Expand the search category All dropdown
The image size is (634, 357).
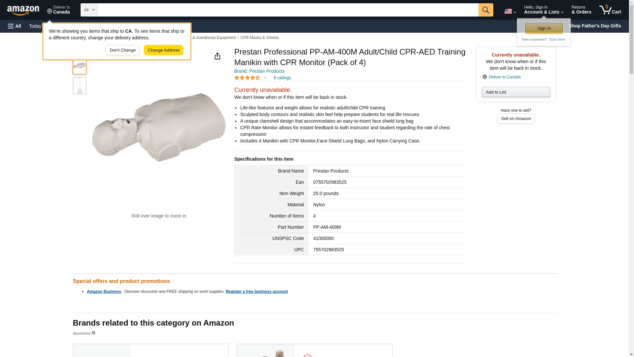89,10
